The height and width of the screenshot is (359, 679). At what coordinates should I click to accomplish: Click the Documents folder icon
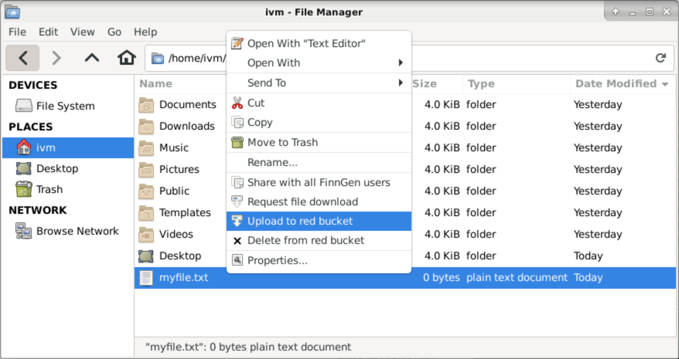146,105
